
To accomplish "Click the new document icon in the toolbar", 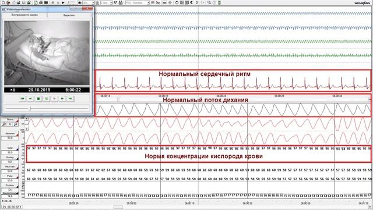I will pos(3,2).
